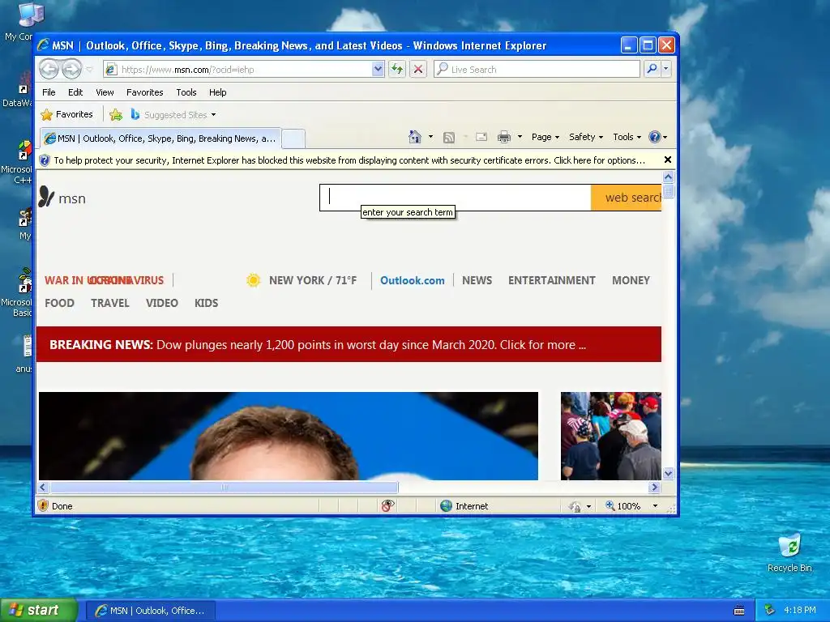This screenshot has height=622, width=830.
Task: Click New York 71°F weather link
Action: (x=313, y=280)
